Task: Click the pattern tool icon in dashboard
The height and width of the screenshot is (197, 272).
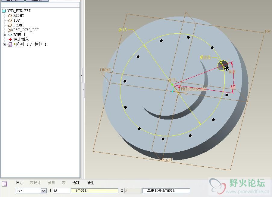Action: click(4, 184)
